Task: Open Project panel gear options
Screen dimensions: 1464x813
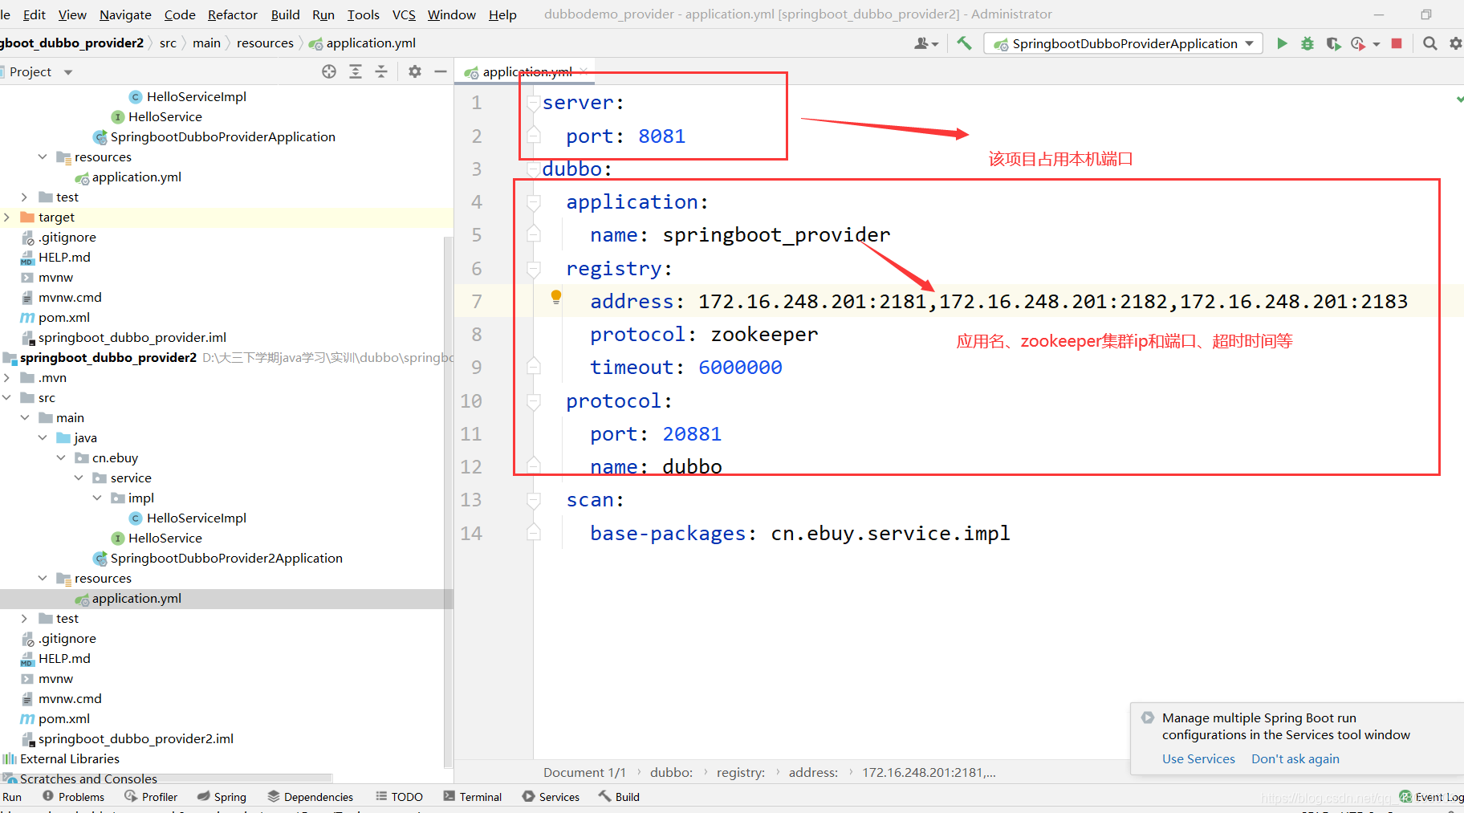Action: (414, 71)
